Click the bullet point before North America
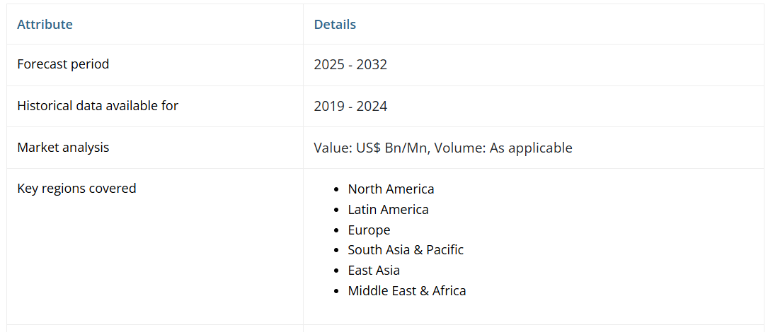This screenshot has width=768, height=332. point(337,190)
